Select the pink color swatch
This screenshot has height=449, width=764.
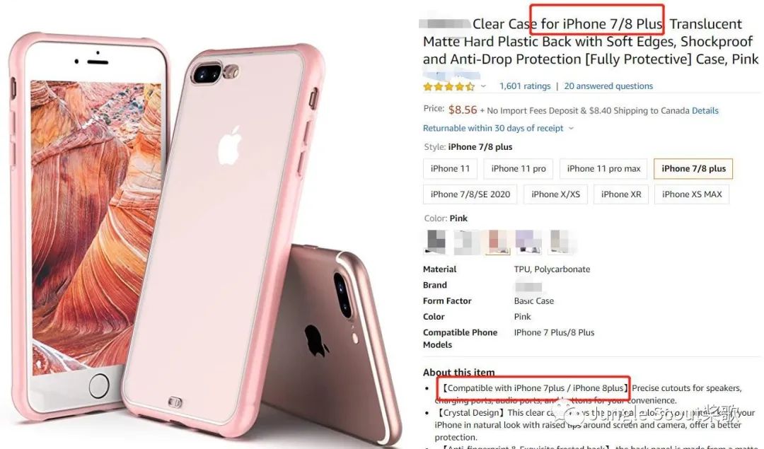point(498,242)
